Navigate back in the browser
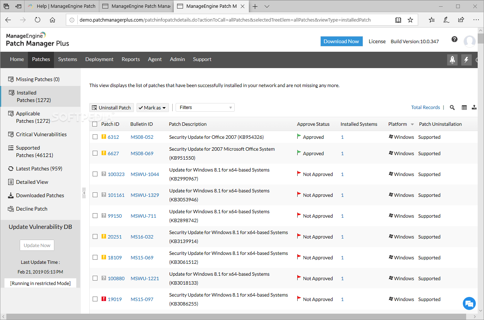Image resolution: width=484 pixels, height=320 pixels. tap(8, 20)
